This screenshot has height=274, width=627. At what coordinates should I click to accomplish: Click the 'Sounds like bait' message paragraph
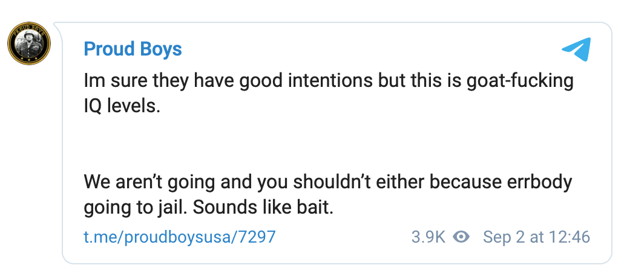coord(328,194)
